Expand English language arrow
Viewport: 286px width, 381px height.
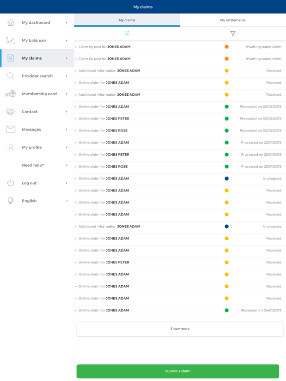click(67, 201)
